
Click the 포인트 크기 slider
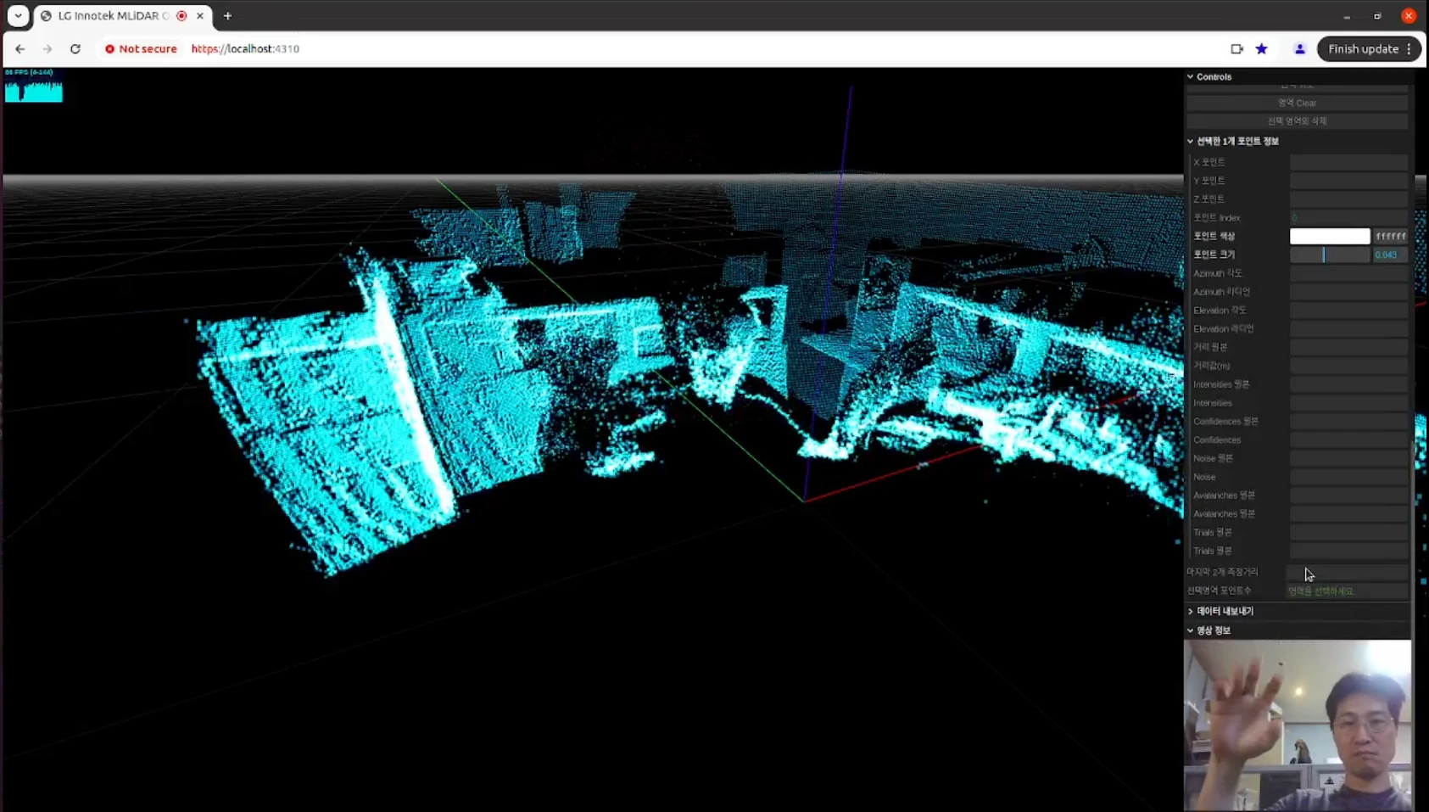[x=1330, y=255]
